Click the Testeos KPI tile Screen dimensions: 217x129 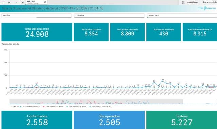point(182,120)
